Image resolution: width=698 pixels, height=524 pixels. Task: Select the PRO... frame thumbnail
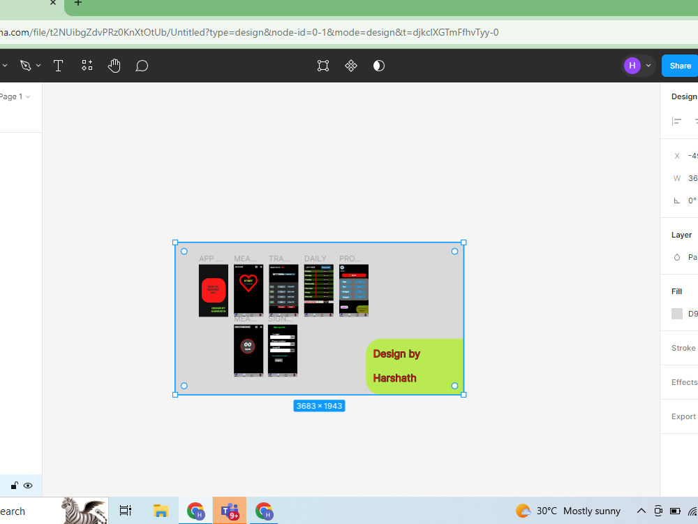tap(353, 291)
